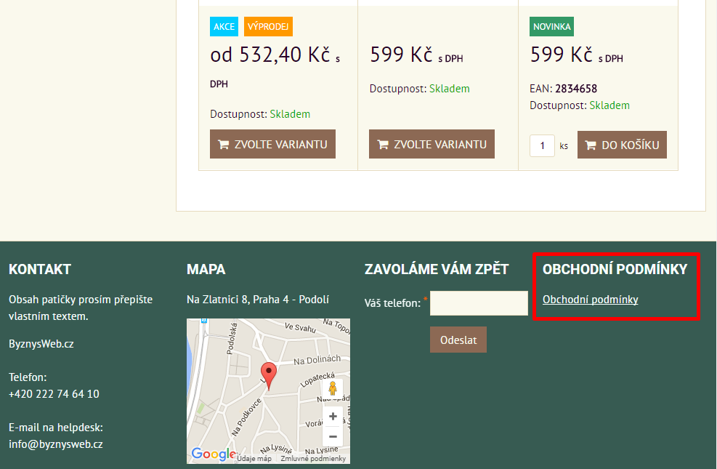Open Zmluvné podmienky map terms link
The width and height of the screenshot is (717, 469).
[313, 459]
